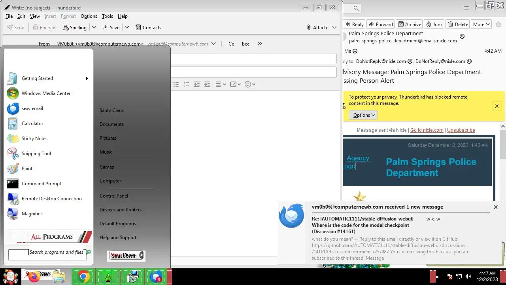
Task: Open Documents from the Start menu
Action: coord(111,124)
